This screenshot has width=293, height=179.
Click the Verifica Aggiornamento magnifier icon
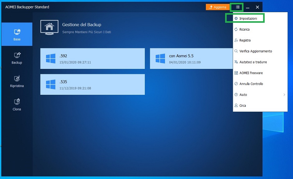pyautogui.click(x=236, y=51)
